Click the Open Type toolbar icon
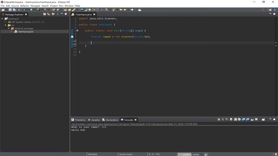 (x=66, y=10)
